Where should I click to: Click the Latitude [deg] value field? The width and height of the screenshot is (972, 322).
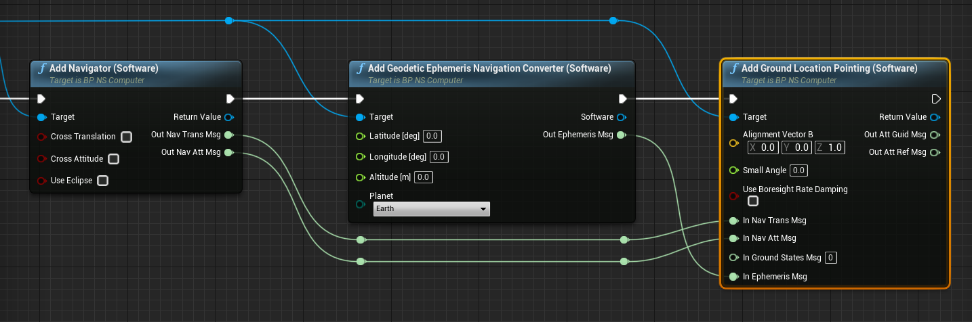(432, 137)
